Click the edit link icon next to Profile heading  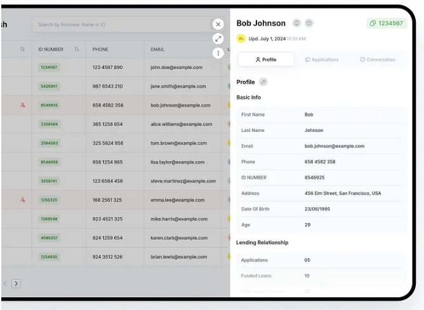pyautogui.click(x=263, y=82)
